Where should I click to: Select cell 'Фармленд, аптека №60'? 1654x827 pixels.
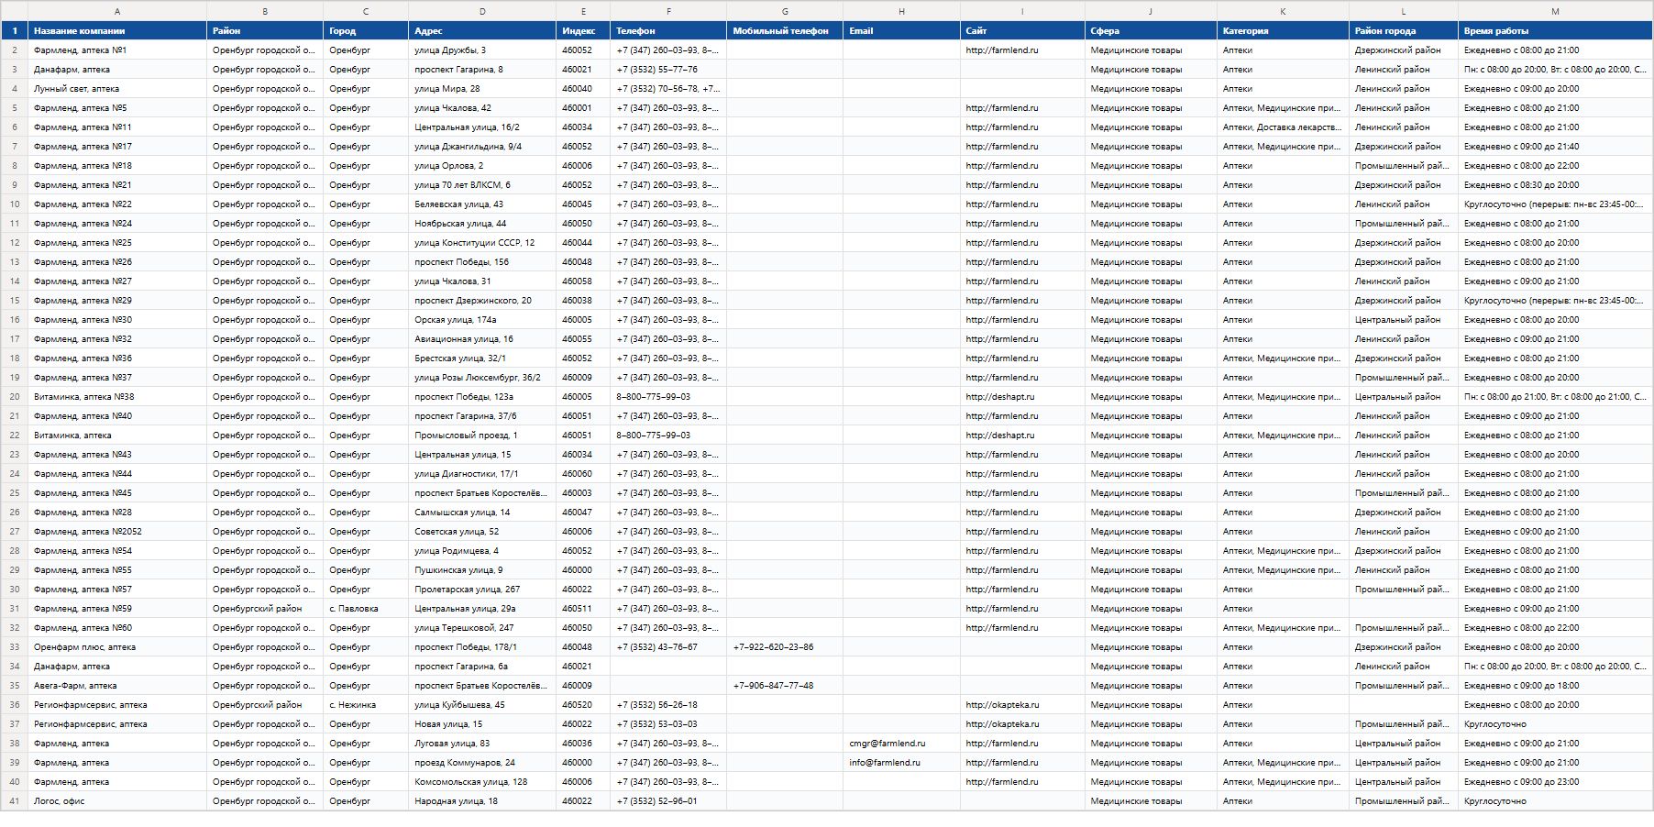coord(117,628)
